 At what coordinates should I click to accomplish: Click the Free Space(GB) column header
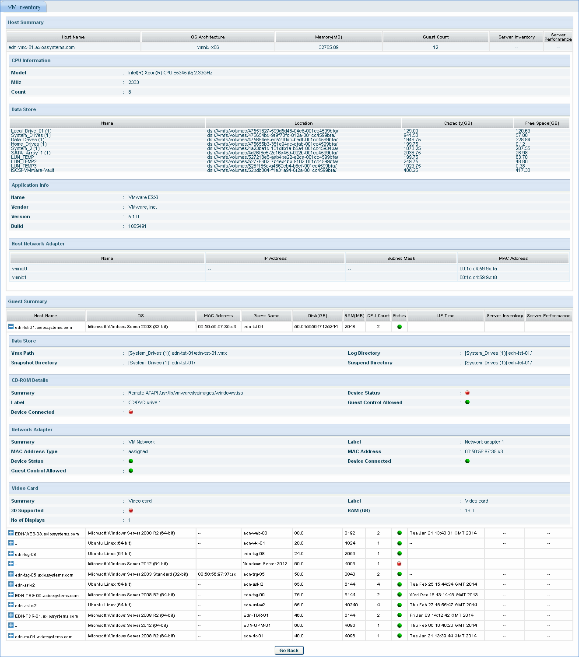coord(542,123)
